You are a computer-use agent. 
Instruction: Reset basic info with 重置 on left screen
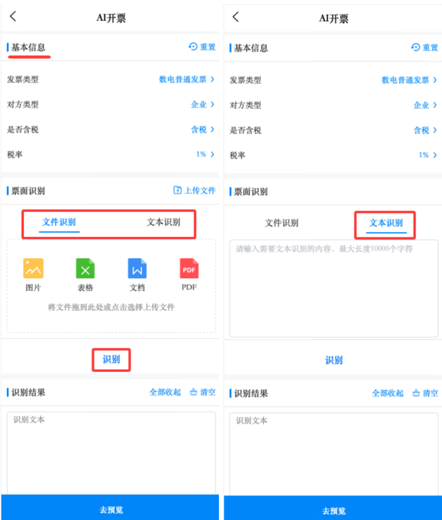pos(202,47)
